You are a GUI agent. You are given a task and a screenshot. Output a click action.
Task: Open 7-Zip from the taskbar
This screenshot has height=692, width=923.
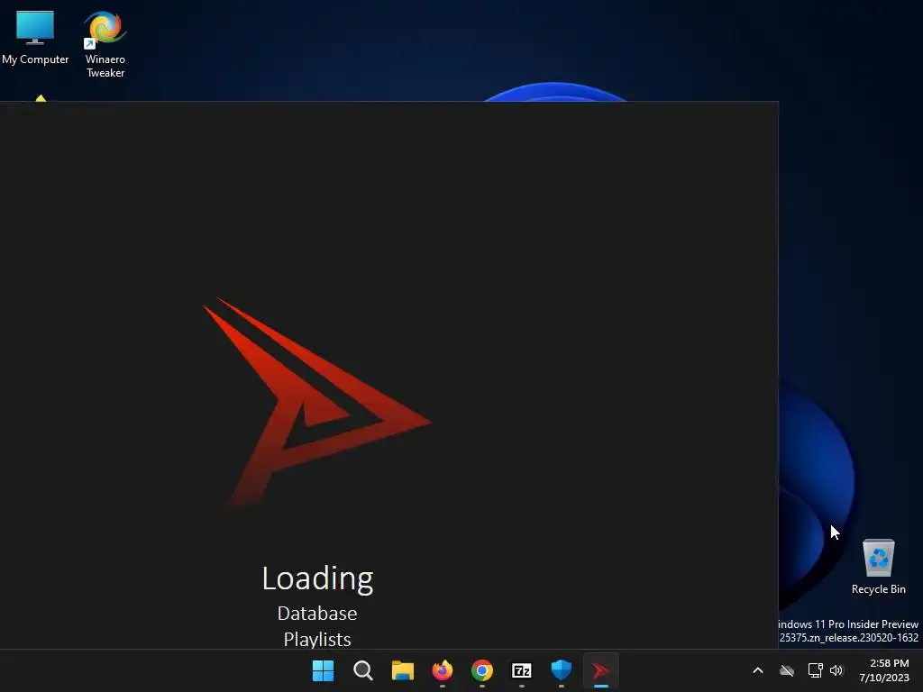[522, 670]
